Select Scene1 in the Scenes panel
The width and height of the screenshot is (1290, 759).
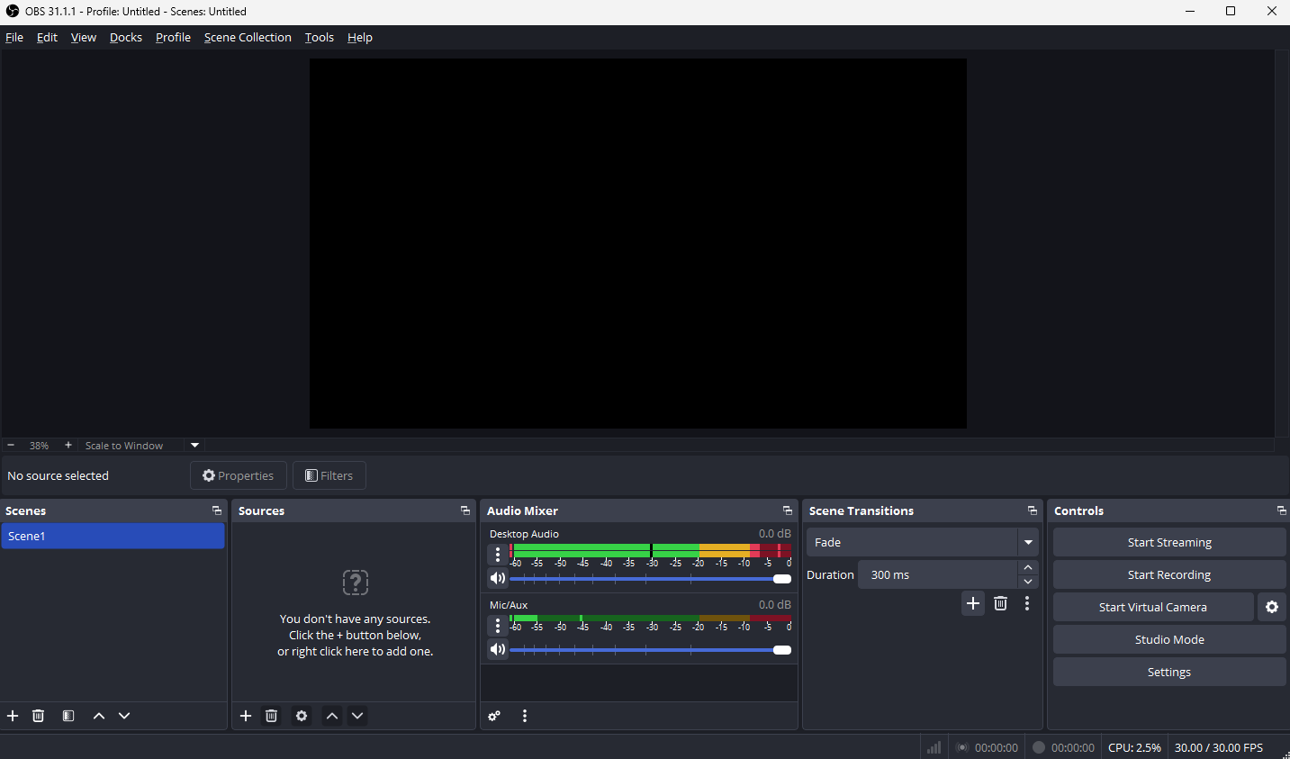point(113,536)
